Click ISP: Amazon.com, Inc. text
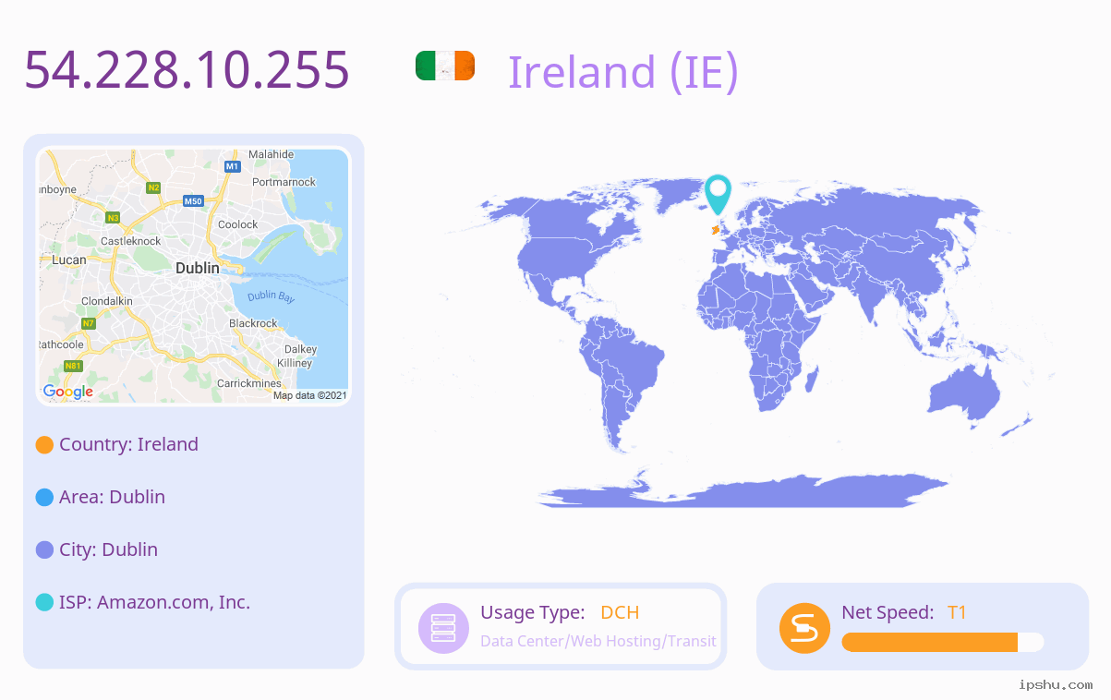Viewport: 1111px width, 700px height. click(155, 602)
